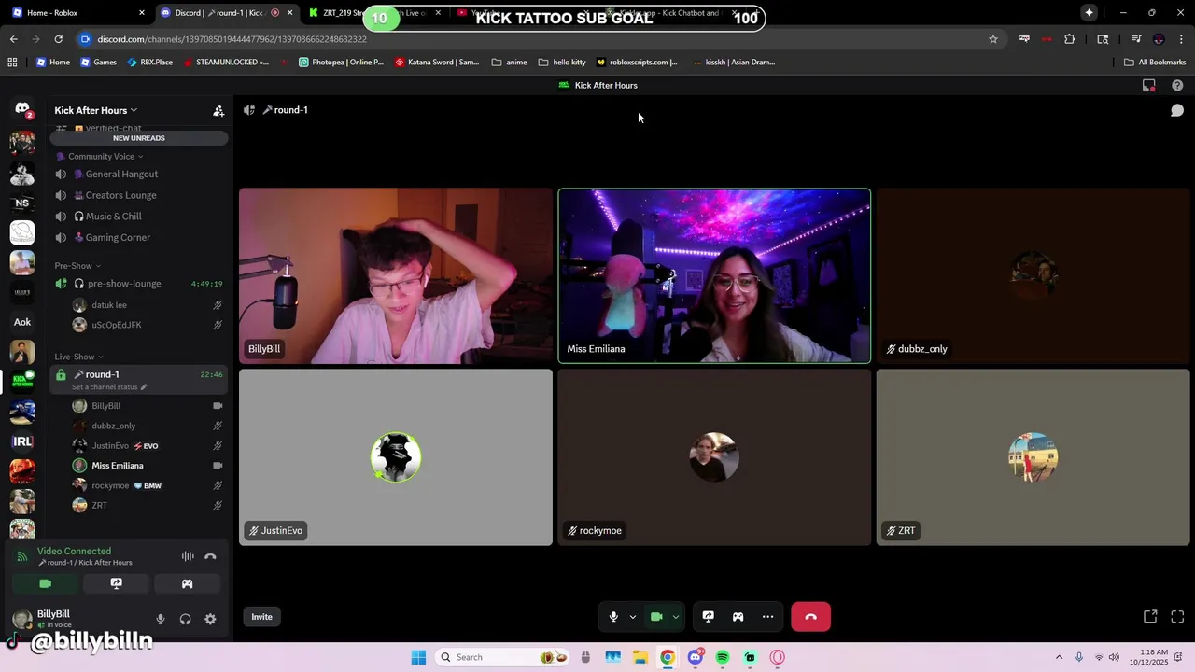Image resolution: width=1195 pixels, height=672 pixels.
Task: Select Miss Emiliana's video tile
Action: click(714, 275)
